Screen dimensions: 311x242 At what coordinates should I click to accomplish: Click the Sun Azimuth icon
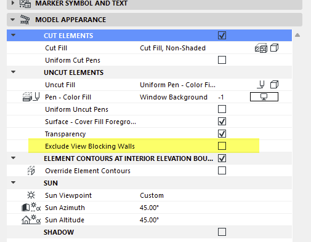click(x=31, y=208)
